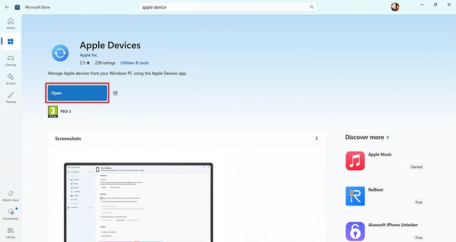Open the Aiseesoft iPhone Unlocker icon
The image size is (456, 242).
coord(355,231)
